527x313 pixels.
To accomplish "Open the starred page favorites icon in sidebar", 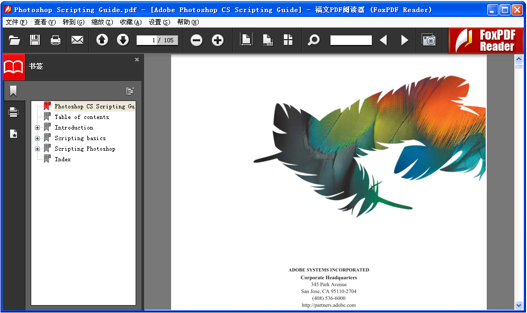I will pyautogui.click(x=13, y=134).
